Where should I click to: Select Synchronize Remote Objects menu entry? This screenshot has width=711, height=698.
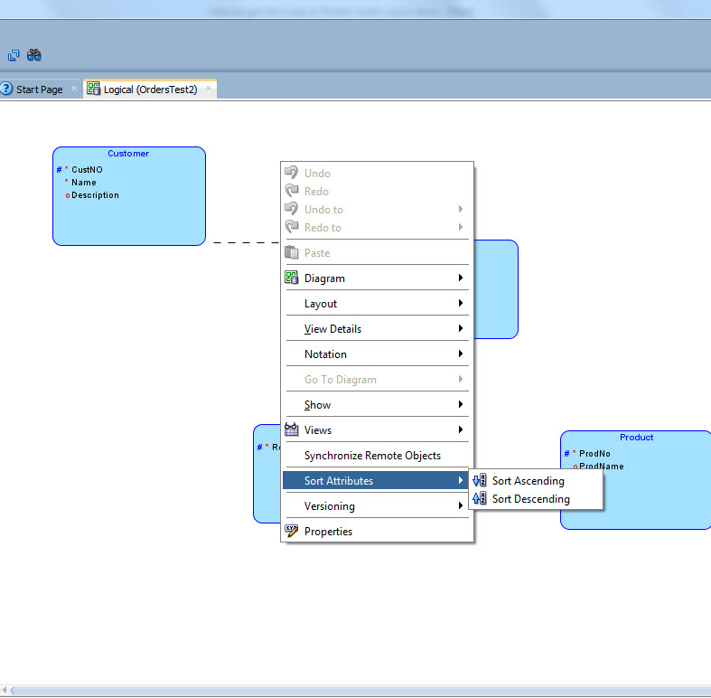click(x=372, y=456)
